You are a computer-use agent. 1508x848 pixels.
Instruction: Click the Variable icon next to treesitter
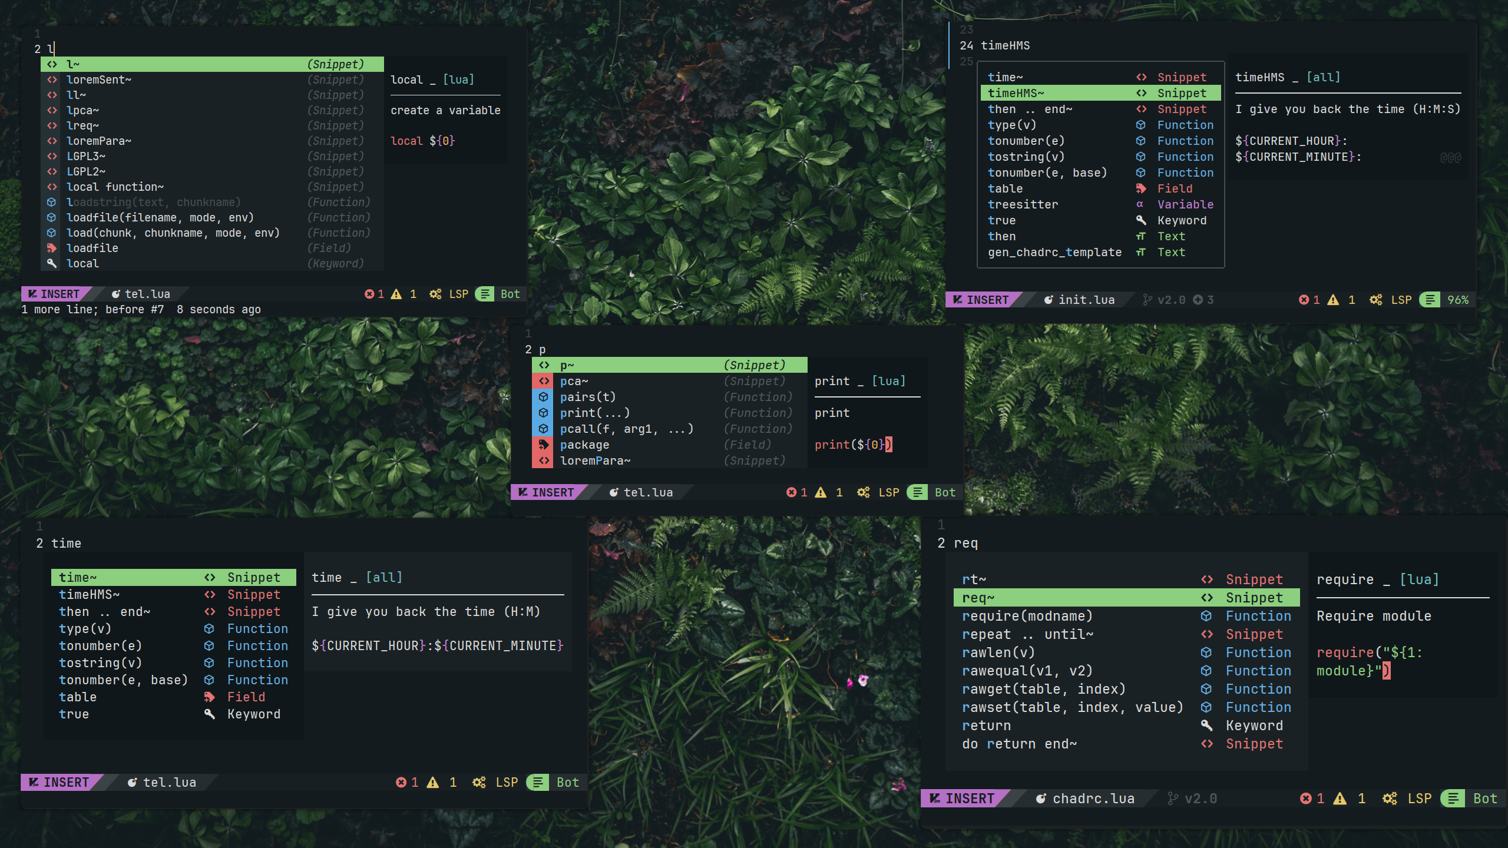(1140, 204)
